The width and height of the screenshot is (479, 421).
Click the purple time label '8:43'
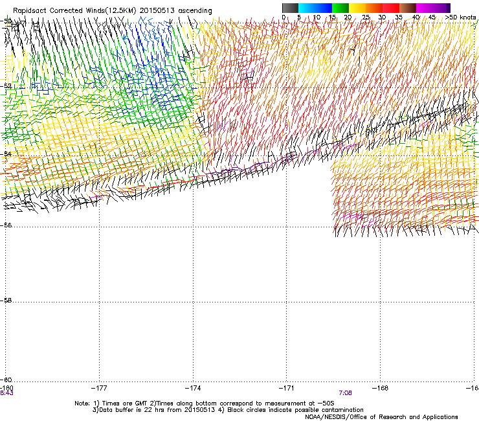click(x=6, y=393)
